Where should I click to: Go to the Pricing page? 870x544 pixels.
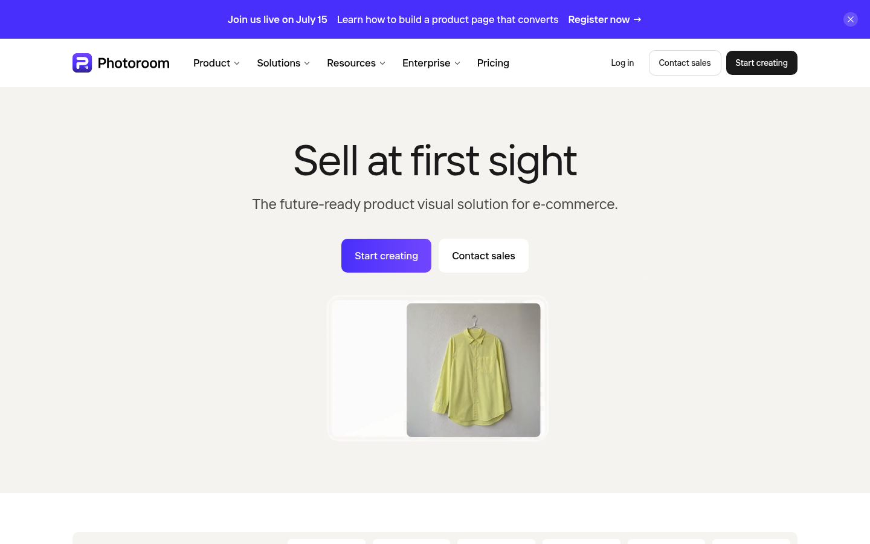493,63
